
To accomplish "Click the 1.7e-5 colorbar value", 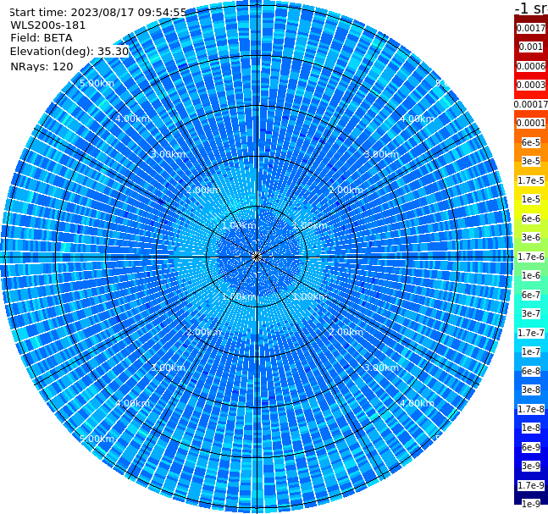I will coord(531,180).
